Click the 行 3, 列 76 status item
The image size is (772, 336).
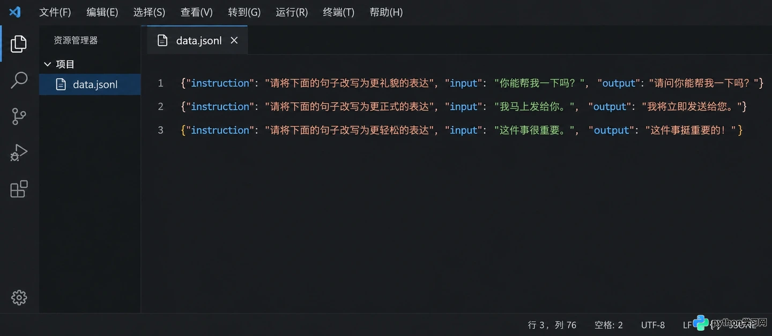[552, 325]
